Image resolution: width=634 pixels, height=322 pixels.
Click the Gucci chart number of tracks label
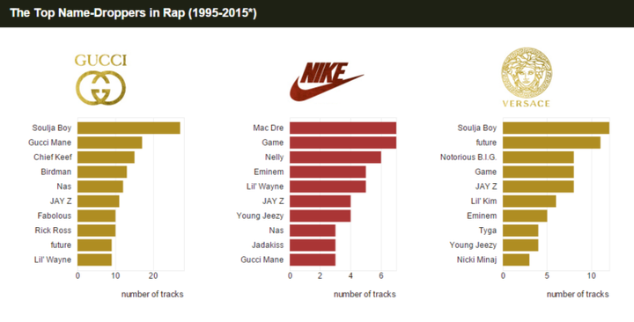tap(152, 295)
